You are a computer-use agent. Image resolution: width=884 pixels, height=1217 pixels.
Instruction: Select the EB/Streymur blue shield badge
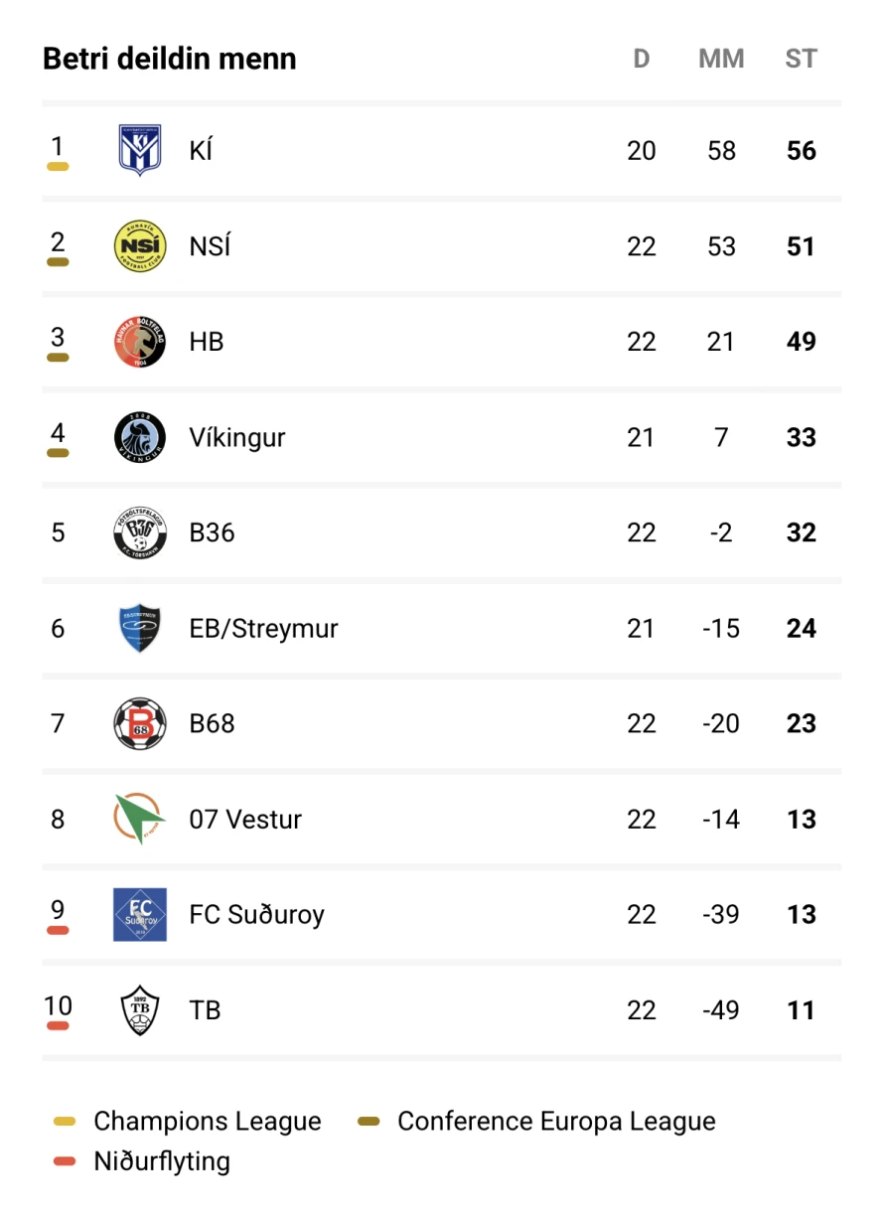140,628
